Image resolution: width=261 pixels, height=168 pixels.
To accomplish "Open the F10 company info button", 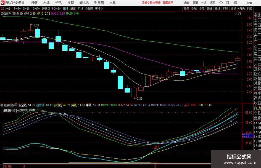I will tap(225, 9).
